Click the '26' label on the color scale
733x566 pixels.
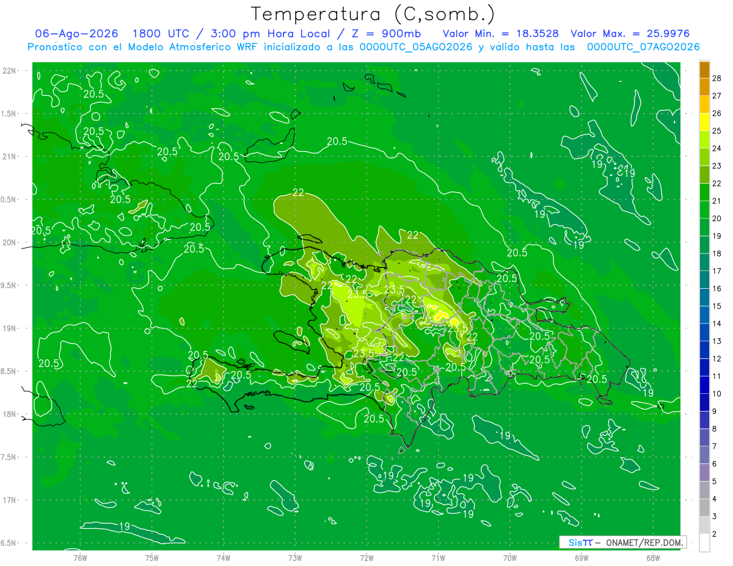[x=717, y=113]
